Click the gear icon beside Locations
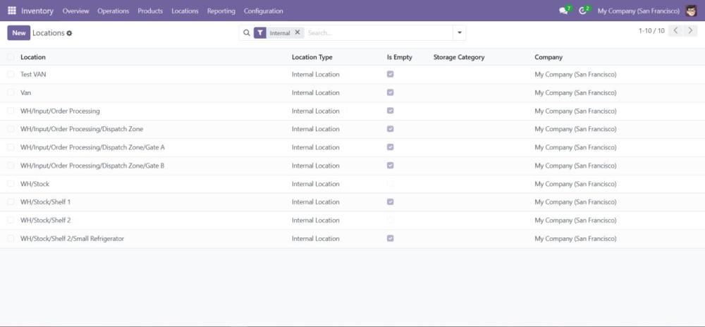 69,33
